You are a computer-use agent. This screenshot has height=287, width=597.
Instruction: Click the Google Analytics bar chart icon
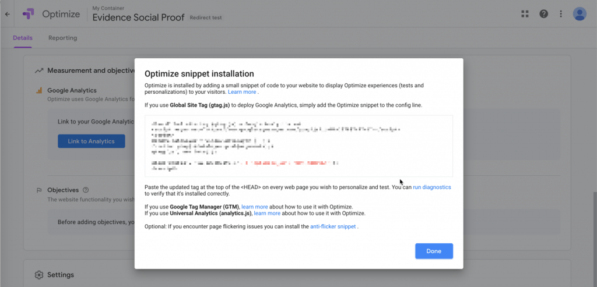pyautogui.click(x=39, y=90)
